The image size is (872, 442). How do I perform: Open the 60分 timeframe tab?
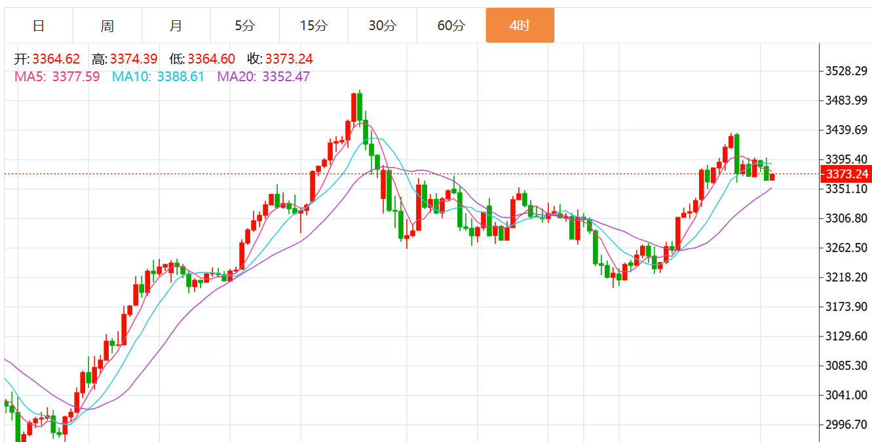pyautogui.click(x=451, y=26)
